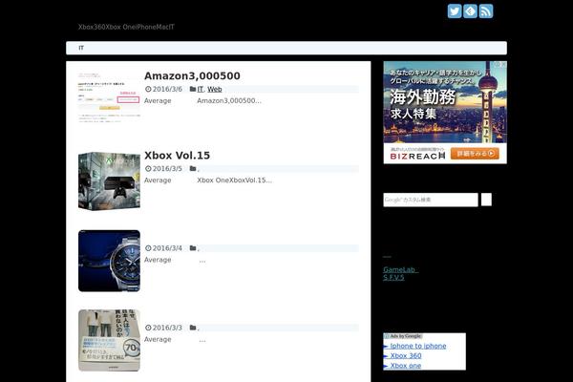Click the IT category link under Amazon post

(x=201, y=89)
